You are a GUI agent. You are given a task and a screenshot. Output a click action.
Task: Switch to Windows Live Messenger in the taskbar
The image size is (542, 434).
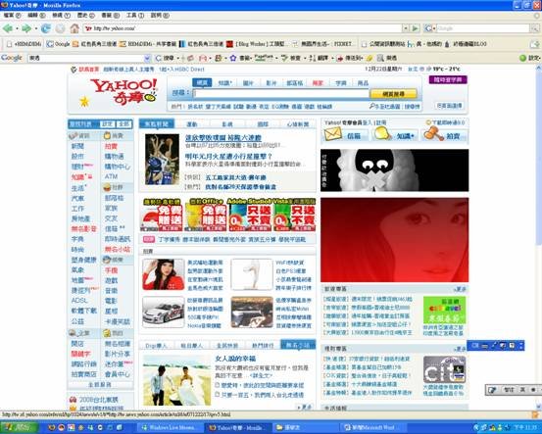click(171, 428)
